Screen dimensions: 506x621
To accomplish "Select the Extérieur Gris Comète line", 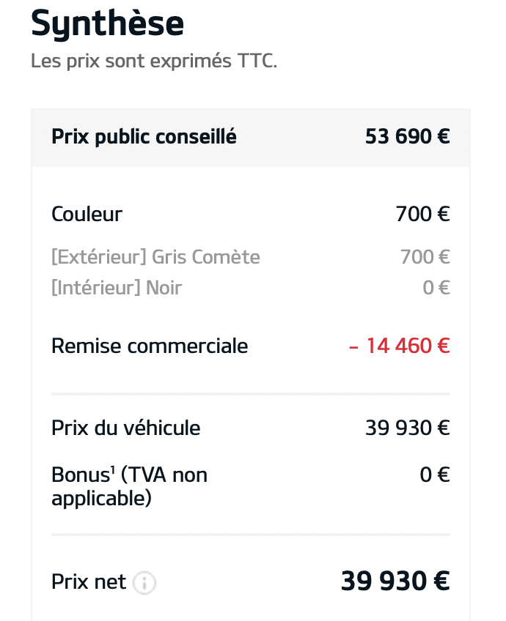I will point(155,257).
